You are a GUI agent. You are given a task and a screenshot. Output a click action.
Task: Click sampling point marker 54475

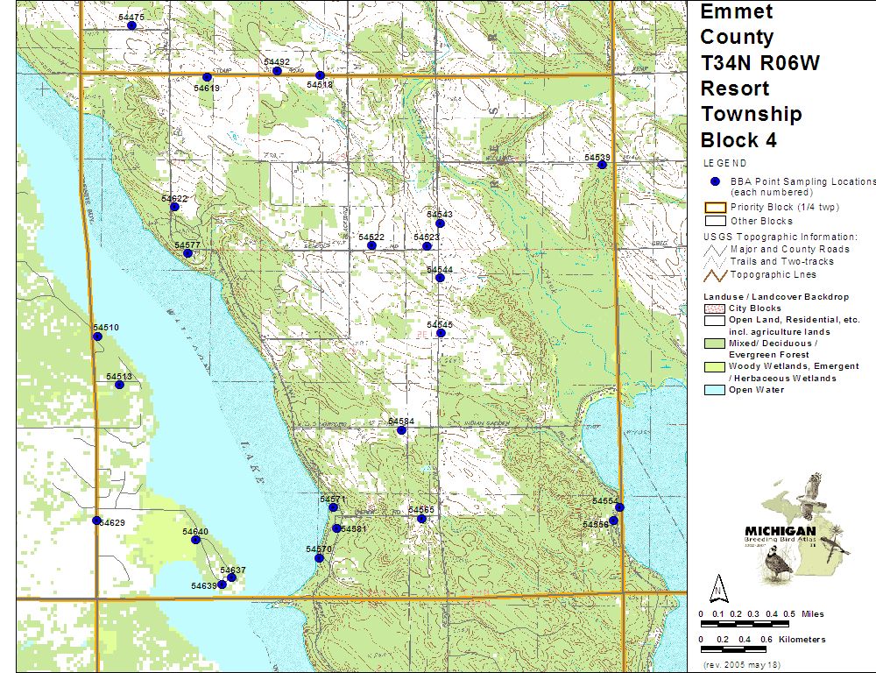click(x=131, y=25)
